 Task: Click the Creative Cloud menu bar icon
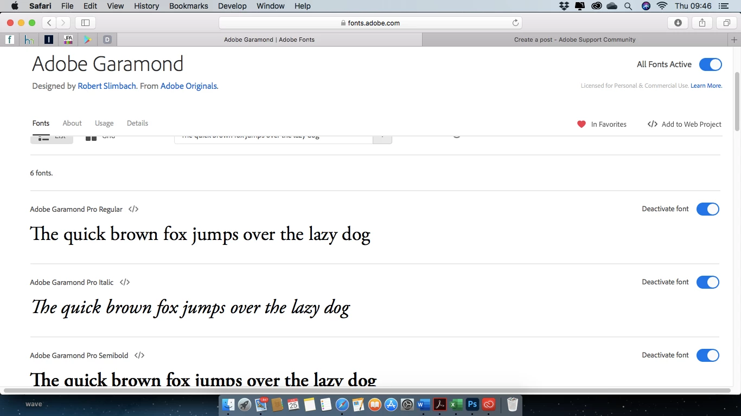pyautogui.click(x=597, y=6)
